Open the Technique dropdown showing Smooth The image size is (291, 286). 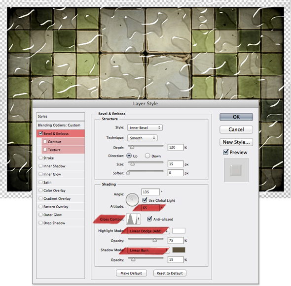click(142, 138)
